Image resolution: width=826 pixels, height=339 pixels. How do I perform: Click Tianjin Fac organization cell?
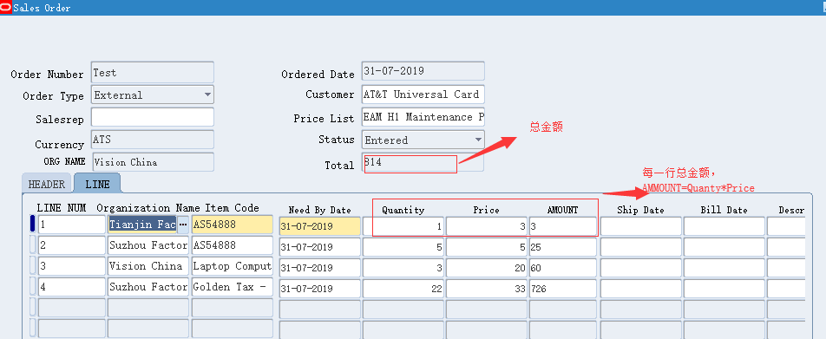click(143, 225)
